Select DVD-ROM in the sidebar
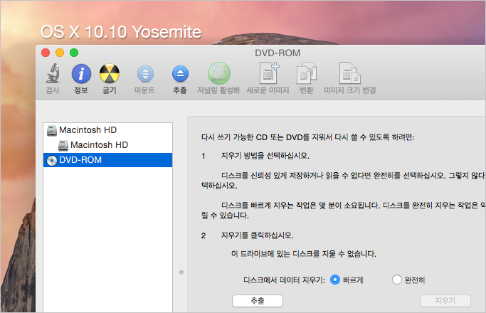Viewport: 486px width, 313px height. 107,160
